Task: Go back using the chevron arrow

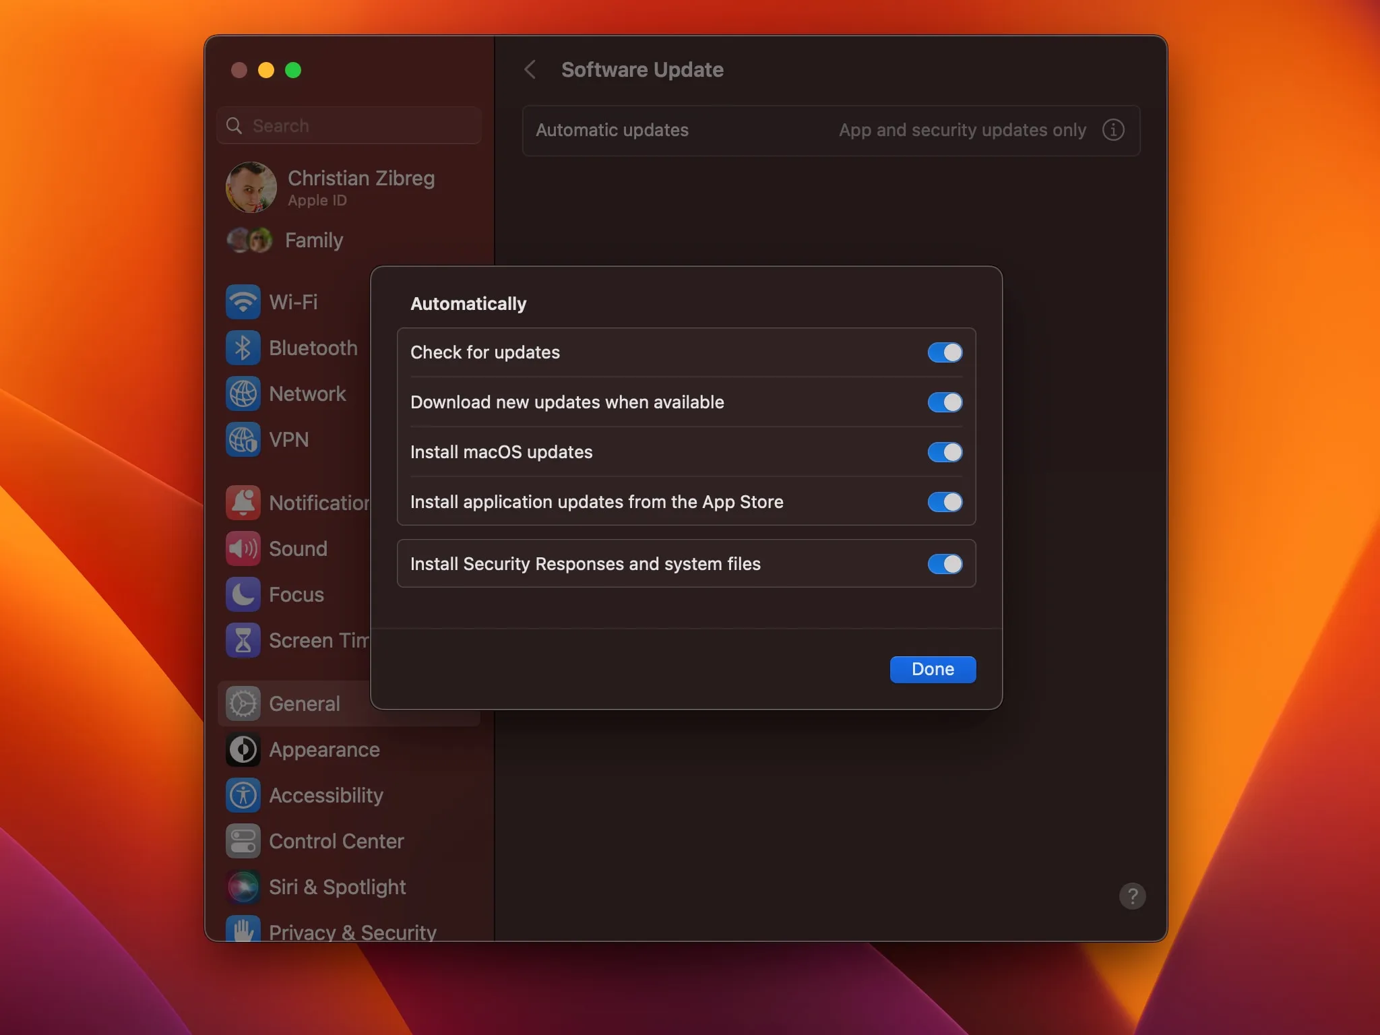Action: (x=530, y=69)
